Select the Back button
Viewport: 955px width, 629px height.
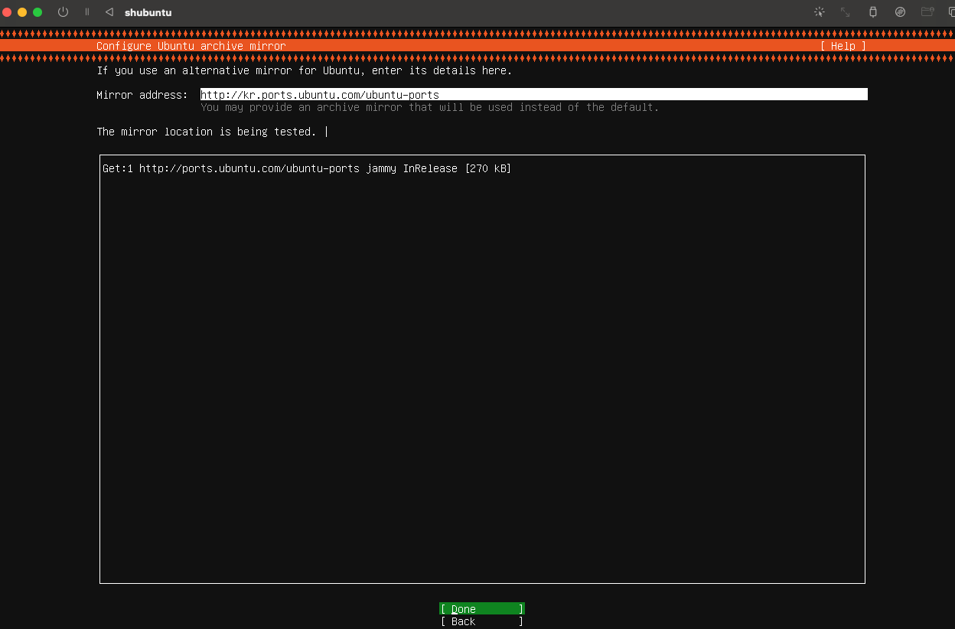click(x=482, y=621)
